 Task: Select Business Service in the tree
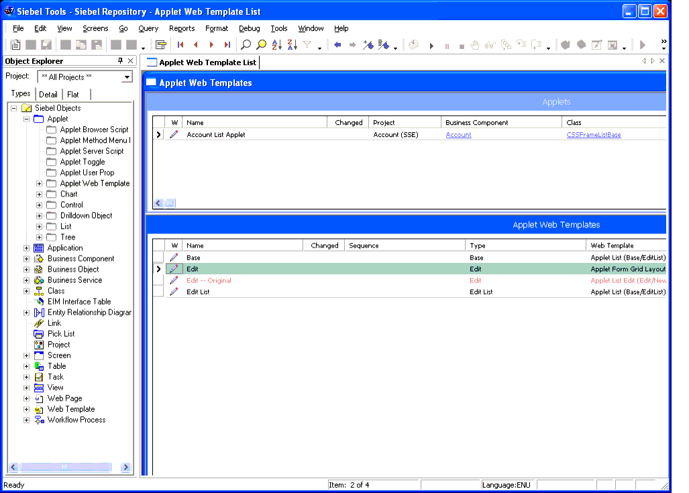(74, 280)
